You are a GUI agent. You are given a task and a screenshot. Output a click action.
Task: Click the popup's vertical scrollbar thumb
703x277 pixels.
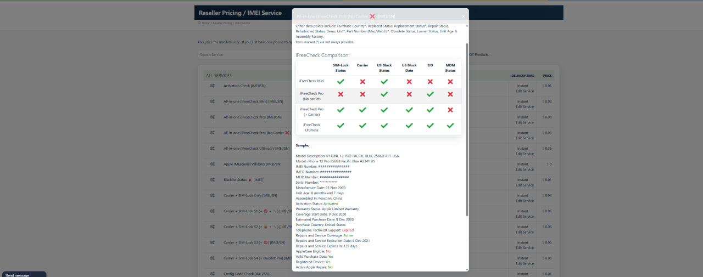[467, 129]
